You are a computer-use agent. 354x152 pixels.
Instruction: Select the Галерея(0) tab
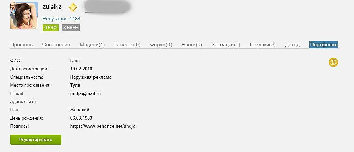point(127,45)
